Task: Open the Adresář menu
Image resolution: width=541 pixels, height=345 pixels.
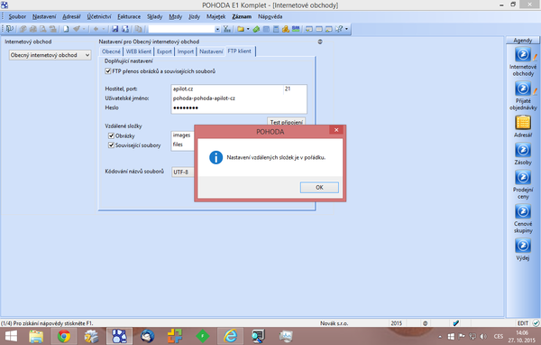Action: point(71,16)
